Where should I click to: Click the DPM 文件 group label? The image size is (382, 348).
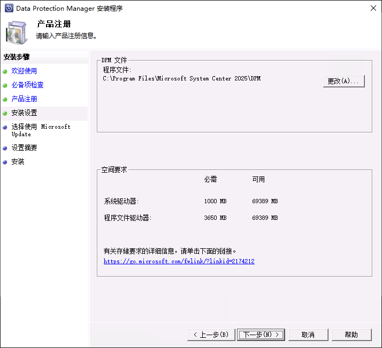[114, 60]
